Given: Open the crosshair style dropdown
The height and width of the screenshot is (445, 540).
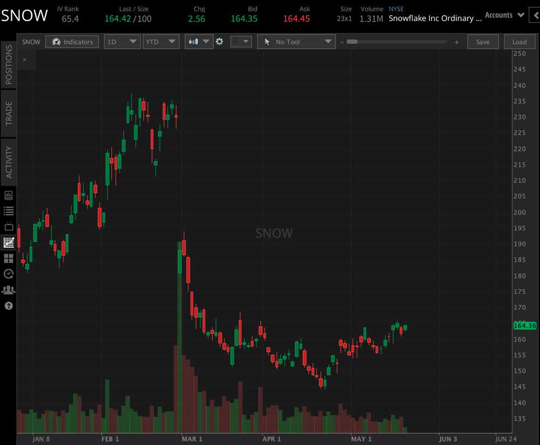Looking at the screenshot, I should pyautogui.click(x=241, y=42).
